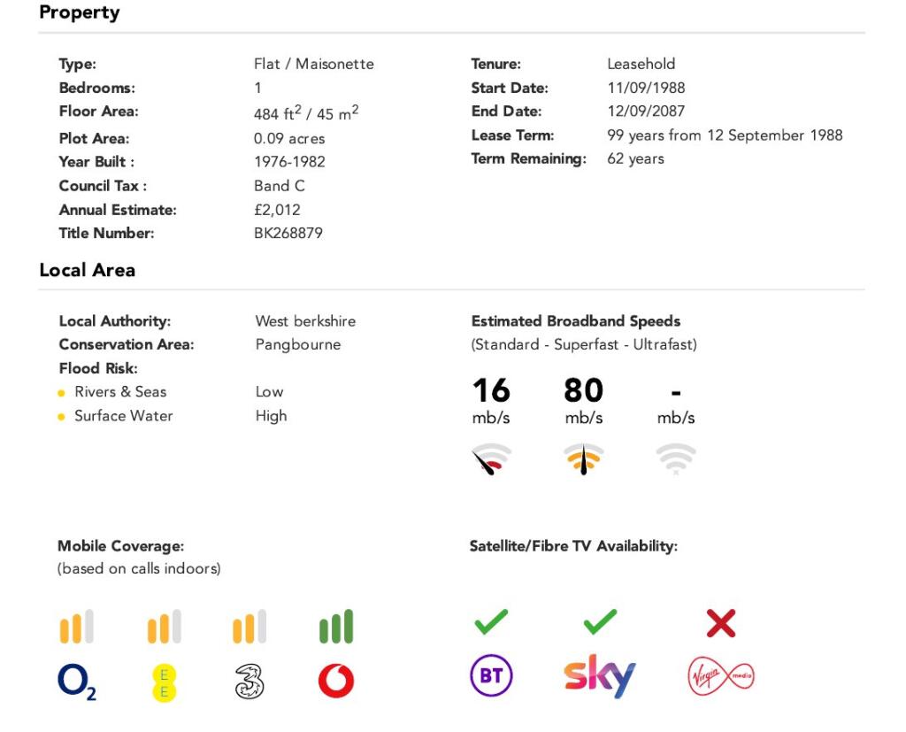Viewport: 906px width, 732px height.
Task: Click the Property section heading
Action: (x=80, y=13)
